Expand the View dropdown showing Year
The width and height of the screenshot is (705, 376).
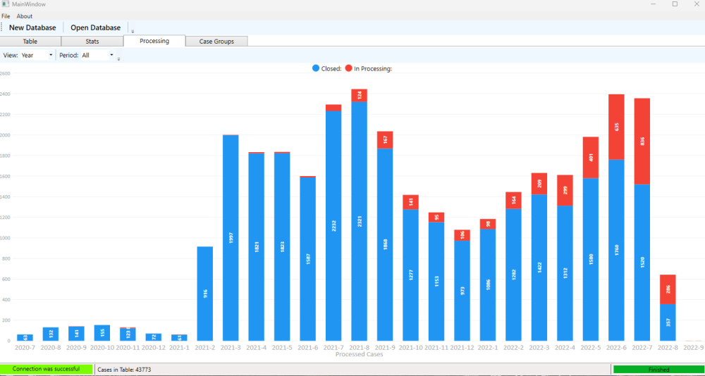point(37,55)
